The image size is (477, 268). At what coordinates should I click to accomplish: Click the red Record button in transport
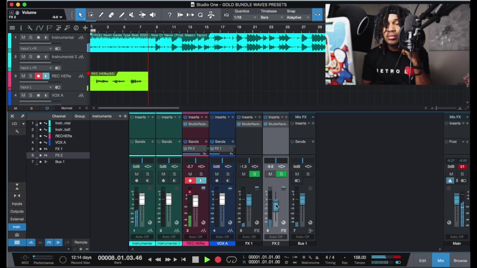click(218, 260)
